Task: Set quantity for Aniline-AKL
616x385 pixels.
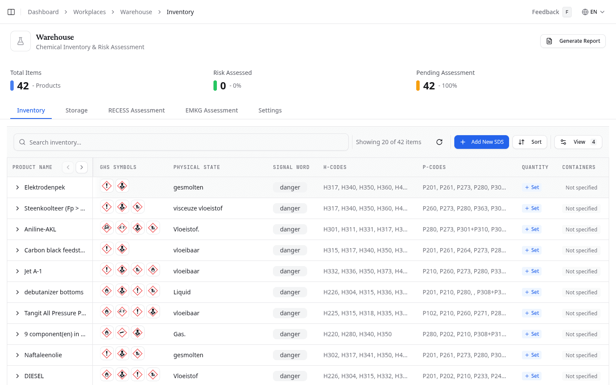Action: pyautogui.click(x=532, y=229)
